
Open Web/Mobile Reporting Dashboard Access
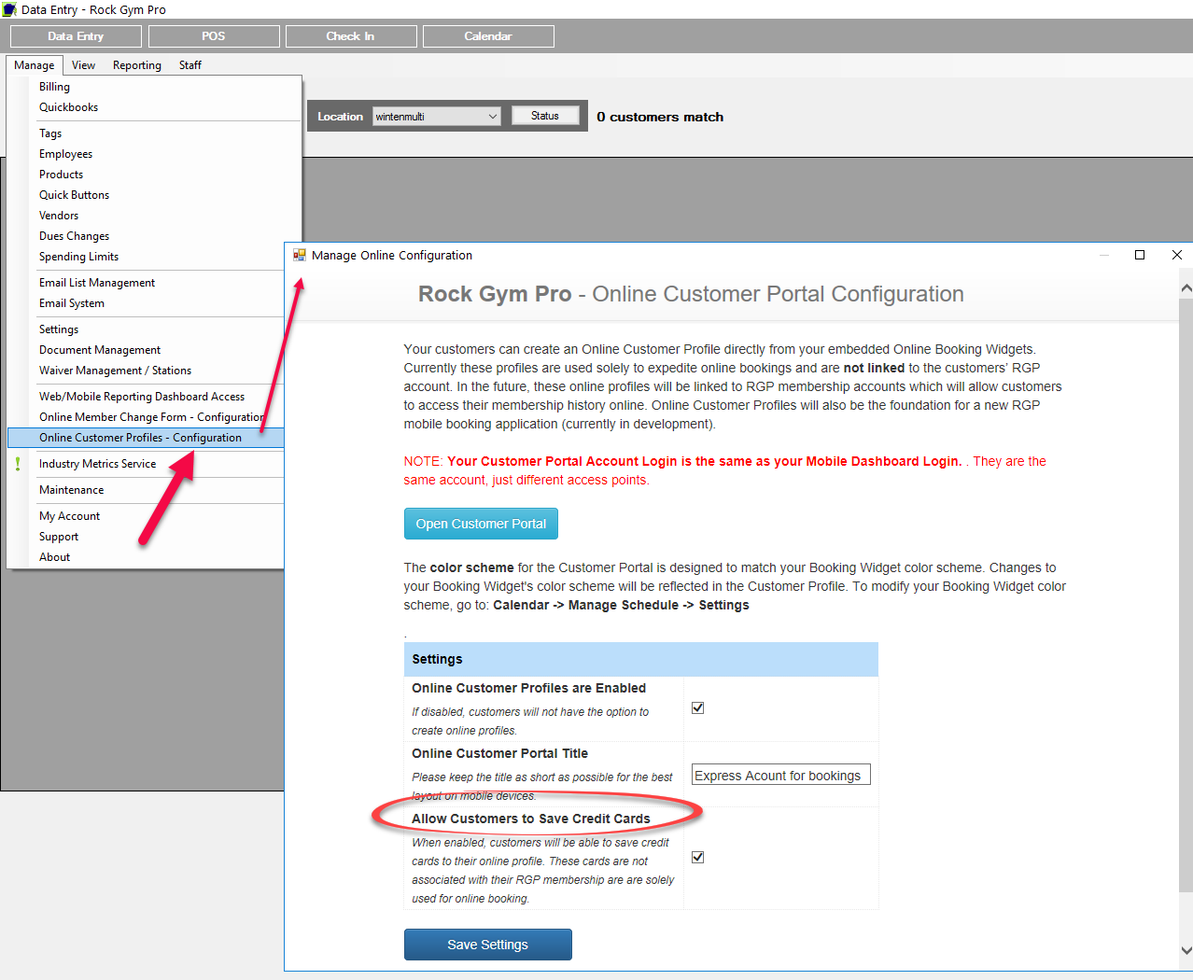146,397
